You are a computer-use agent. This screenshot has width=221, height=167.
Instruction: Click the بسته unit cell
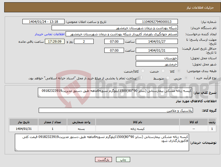click(81, 129)
